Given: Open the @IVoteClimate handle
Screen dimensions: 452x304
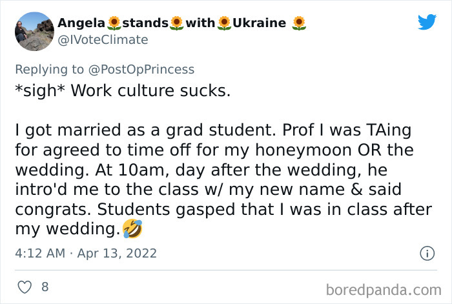Looking at the screenshot, I should 103,40.
